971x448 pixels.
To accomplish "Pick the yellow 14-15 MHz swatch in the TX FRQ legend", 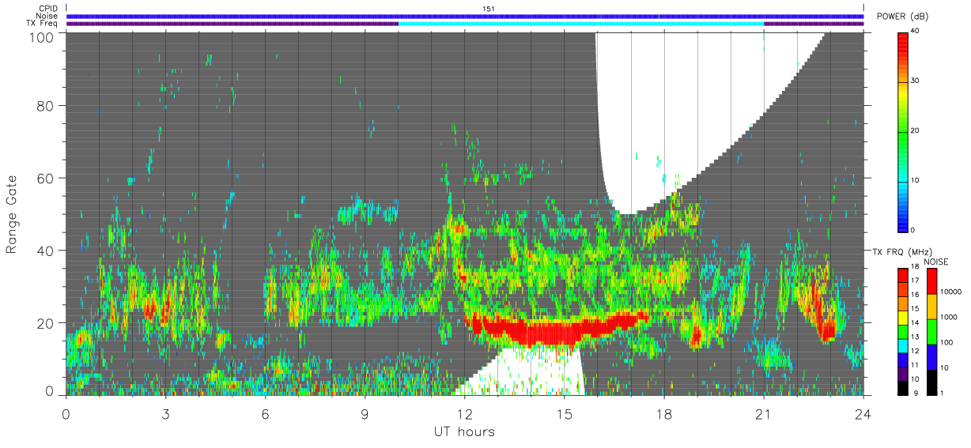I will coord(903,317).
